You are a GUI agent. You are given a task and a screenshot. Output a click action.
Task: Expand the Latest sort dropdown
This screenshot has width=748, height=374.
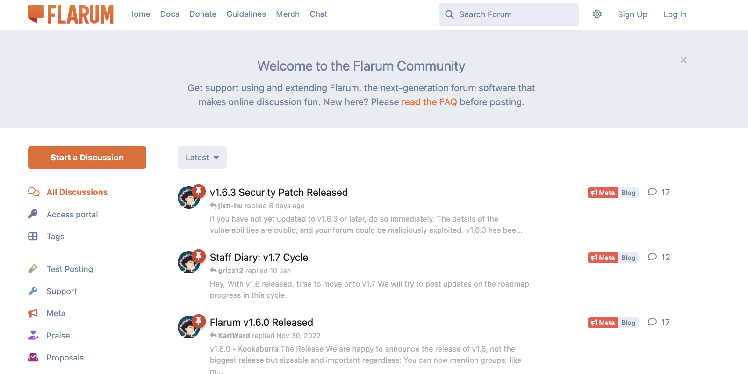[x=202, y=158]
